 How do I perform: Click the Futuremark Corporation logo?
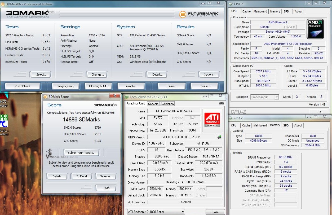[199, 14]
